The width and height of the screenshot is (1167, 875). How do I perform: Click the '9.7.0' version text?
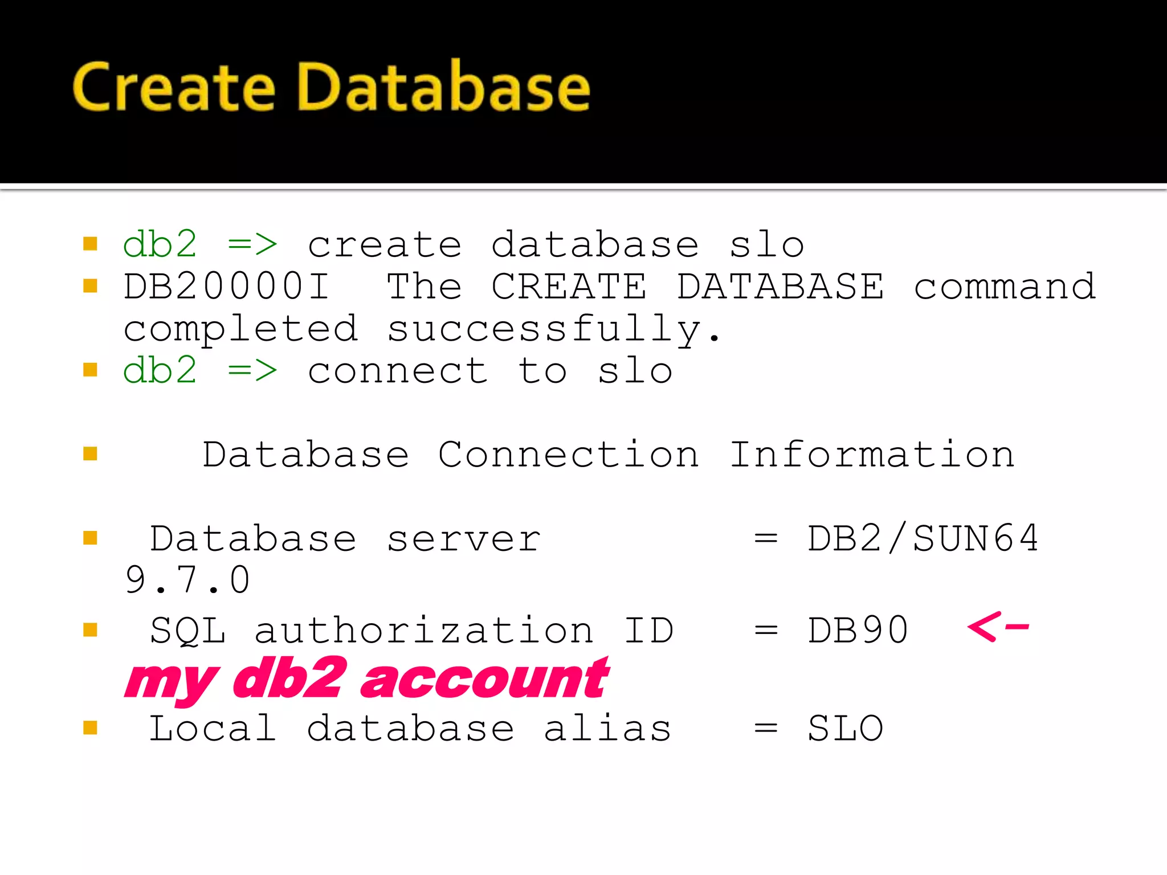point(187,580)
